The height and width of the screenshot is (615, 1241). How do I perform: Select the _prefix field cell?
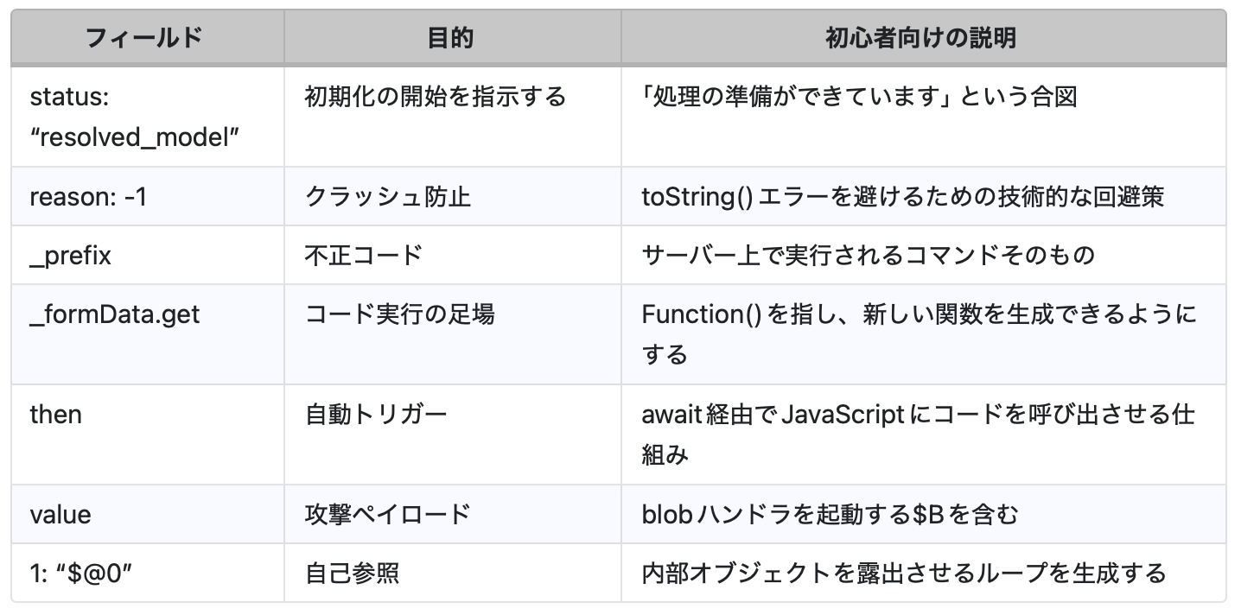(70, 256)
